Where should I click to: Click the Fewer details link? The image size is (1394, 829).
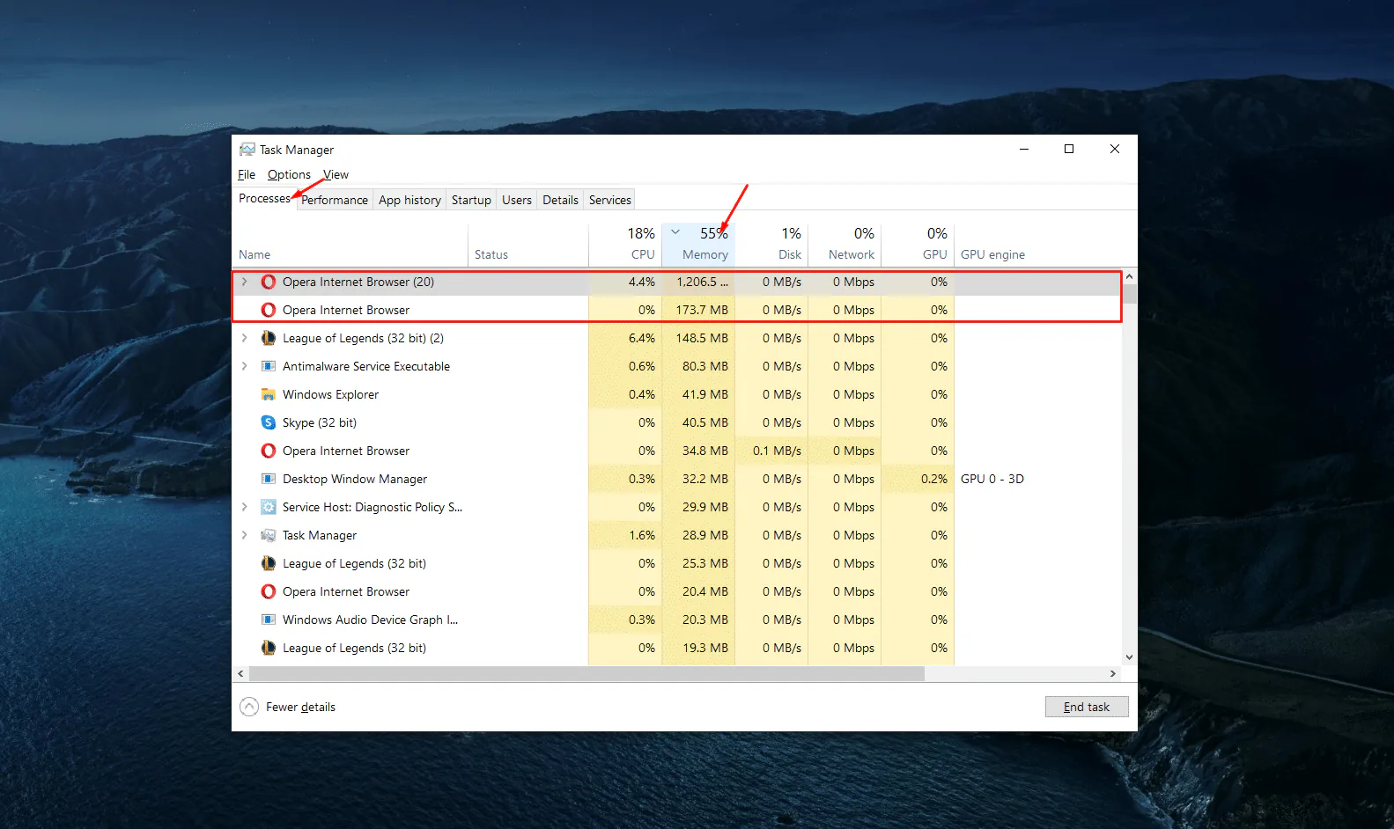[300, 707]
